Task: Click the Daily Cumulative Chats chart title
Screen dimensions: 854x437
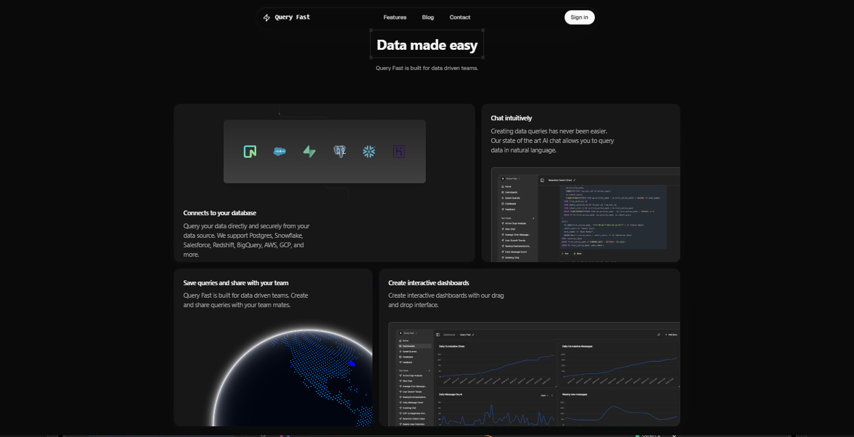Action: pyautogui.click(x=452, y=346)
